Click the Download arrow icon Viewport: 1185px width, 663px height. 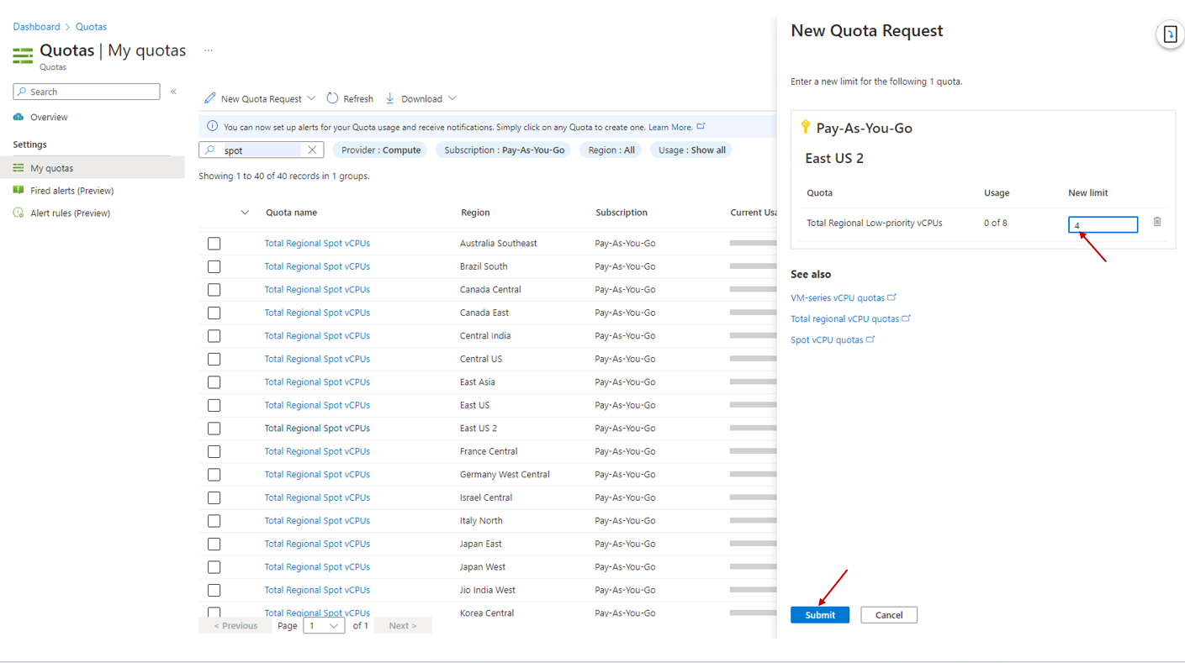pos(390,98)
